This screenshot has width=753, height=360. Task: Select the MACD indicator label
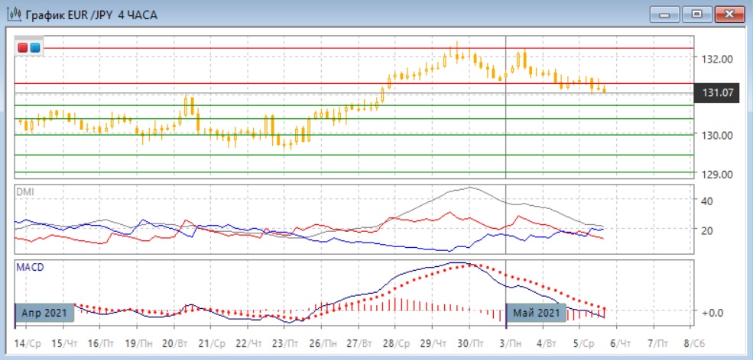coord(28,267)
